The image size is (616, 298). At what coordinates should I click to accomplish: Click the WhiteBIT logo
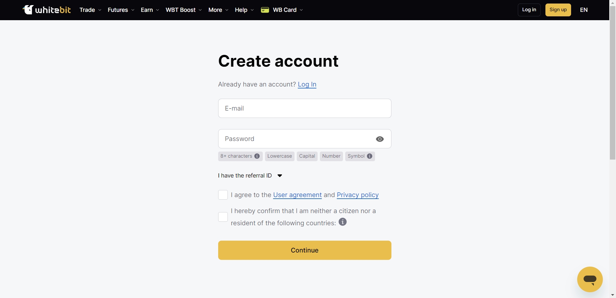point(47,10)
